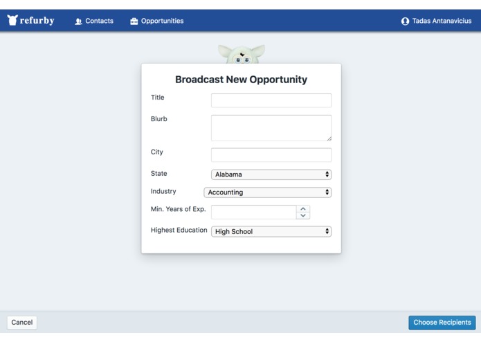Viewport: 481px width, 342px height.
Task: Focus the Title input field
Action: coord(271,100)
